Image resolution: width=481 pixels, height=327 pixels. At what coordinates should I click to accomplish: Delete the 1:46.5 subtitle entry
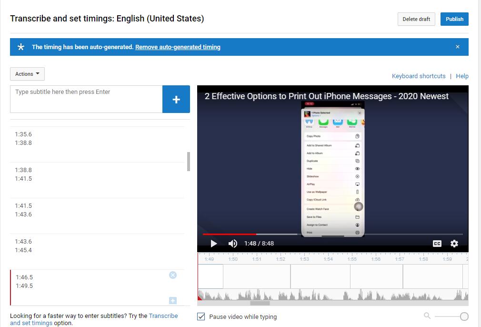(173, 275)
